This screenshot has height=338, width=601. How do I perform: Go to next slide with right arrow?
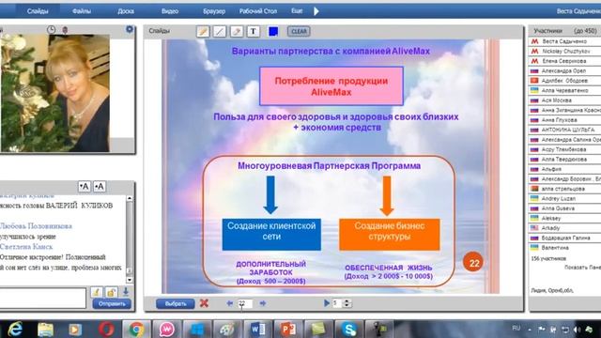click(263, 303)
